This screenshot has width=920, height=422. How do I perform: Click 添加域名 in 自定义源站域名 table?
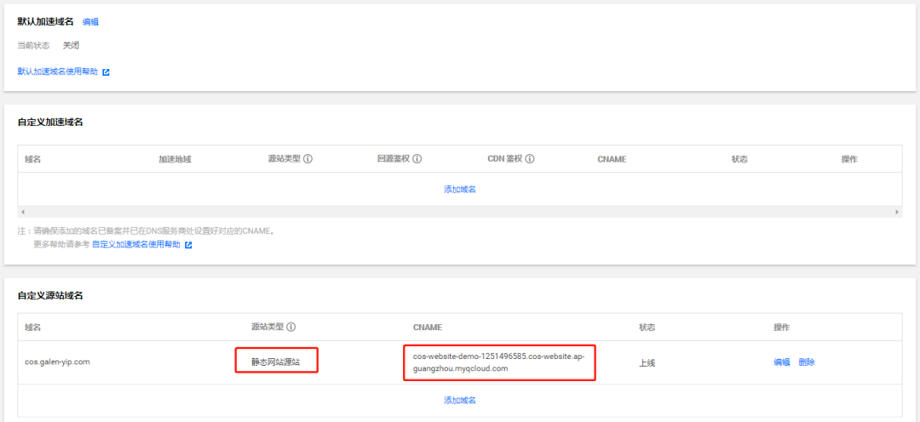(x=459, y=400)
